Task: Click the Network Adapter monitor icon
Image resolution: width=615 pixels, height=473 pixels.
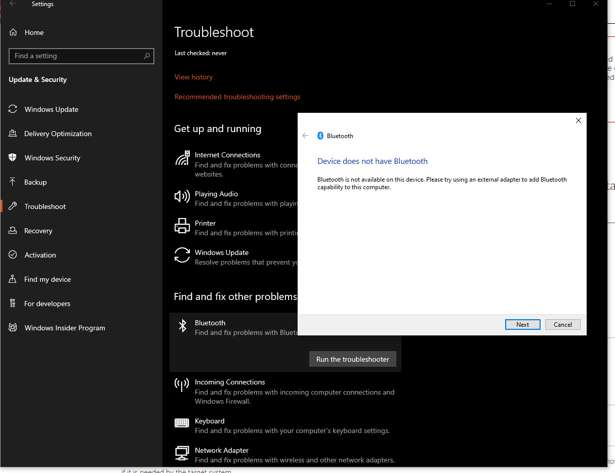Action: (182, 453)
